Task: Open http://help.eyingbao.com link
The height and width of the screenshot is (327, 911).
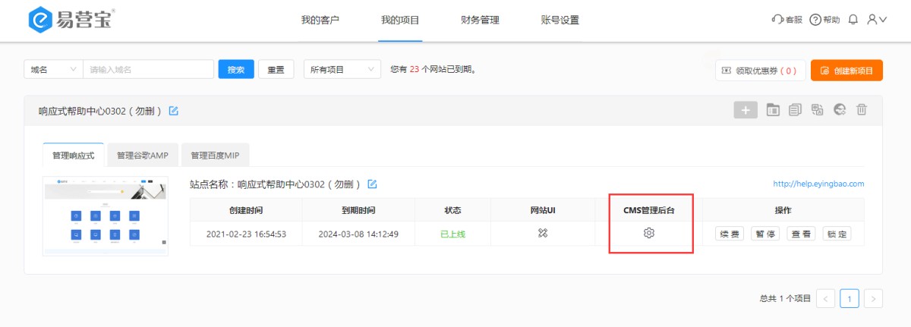Action: pos(818,184)
